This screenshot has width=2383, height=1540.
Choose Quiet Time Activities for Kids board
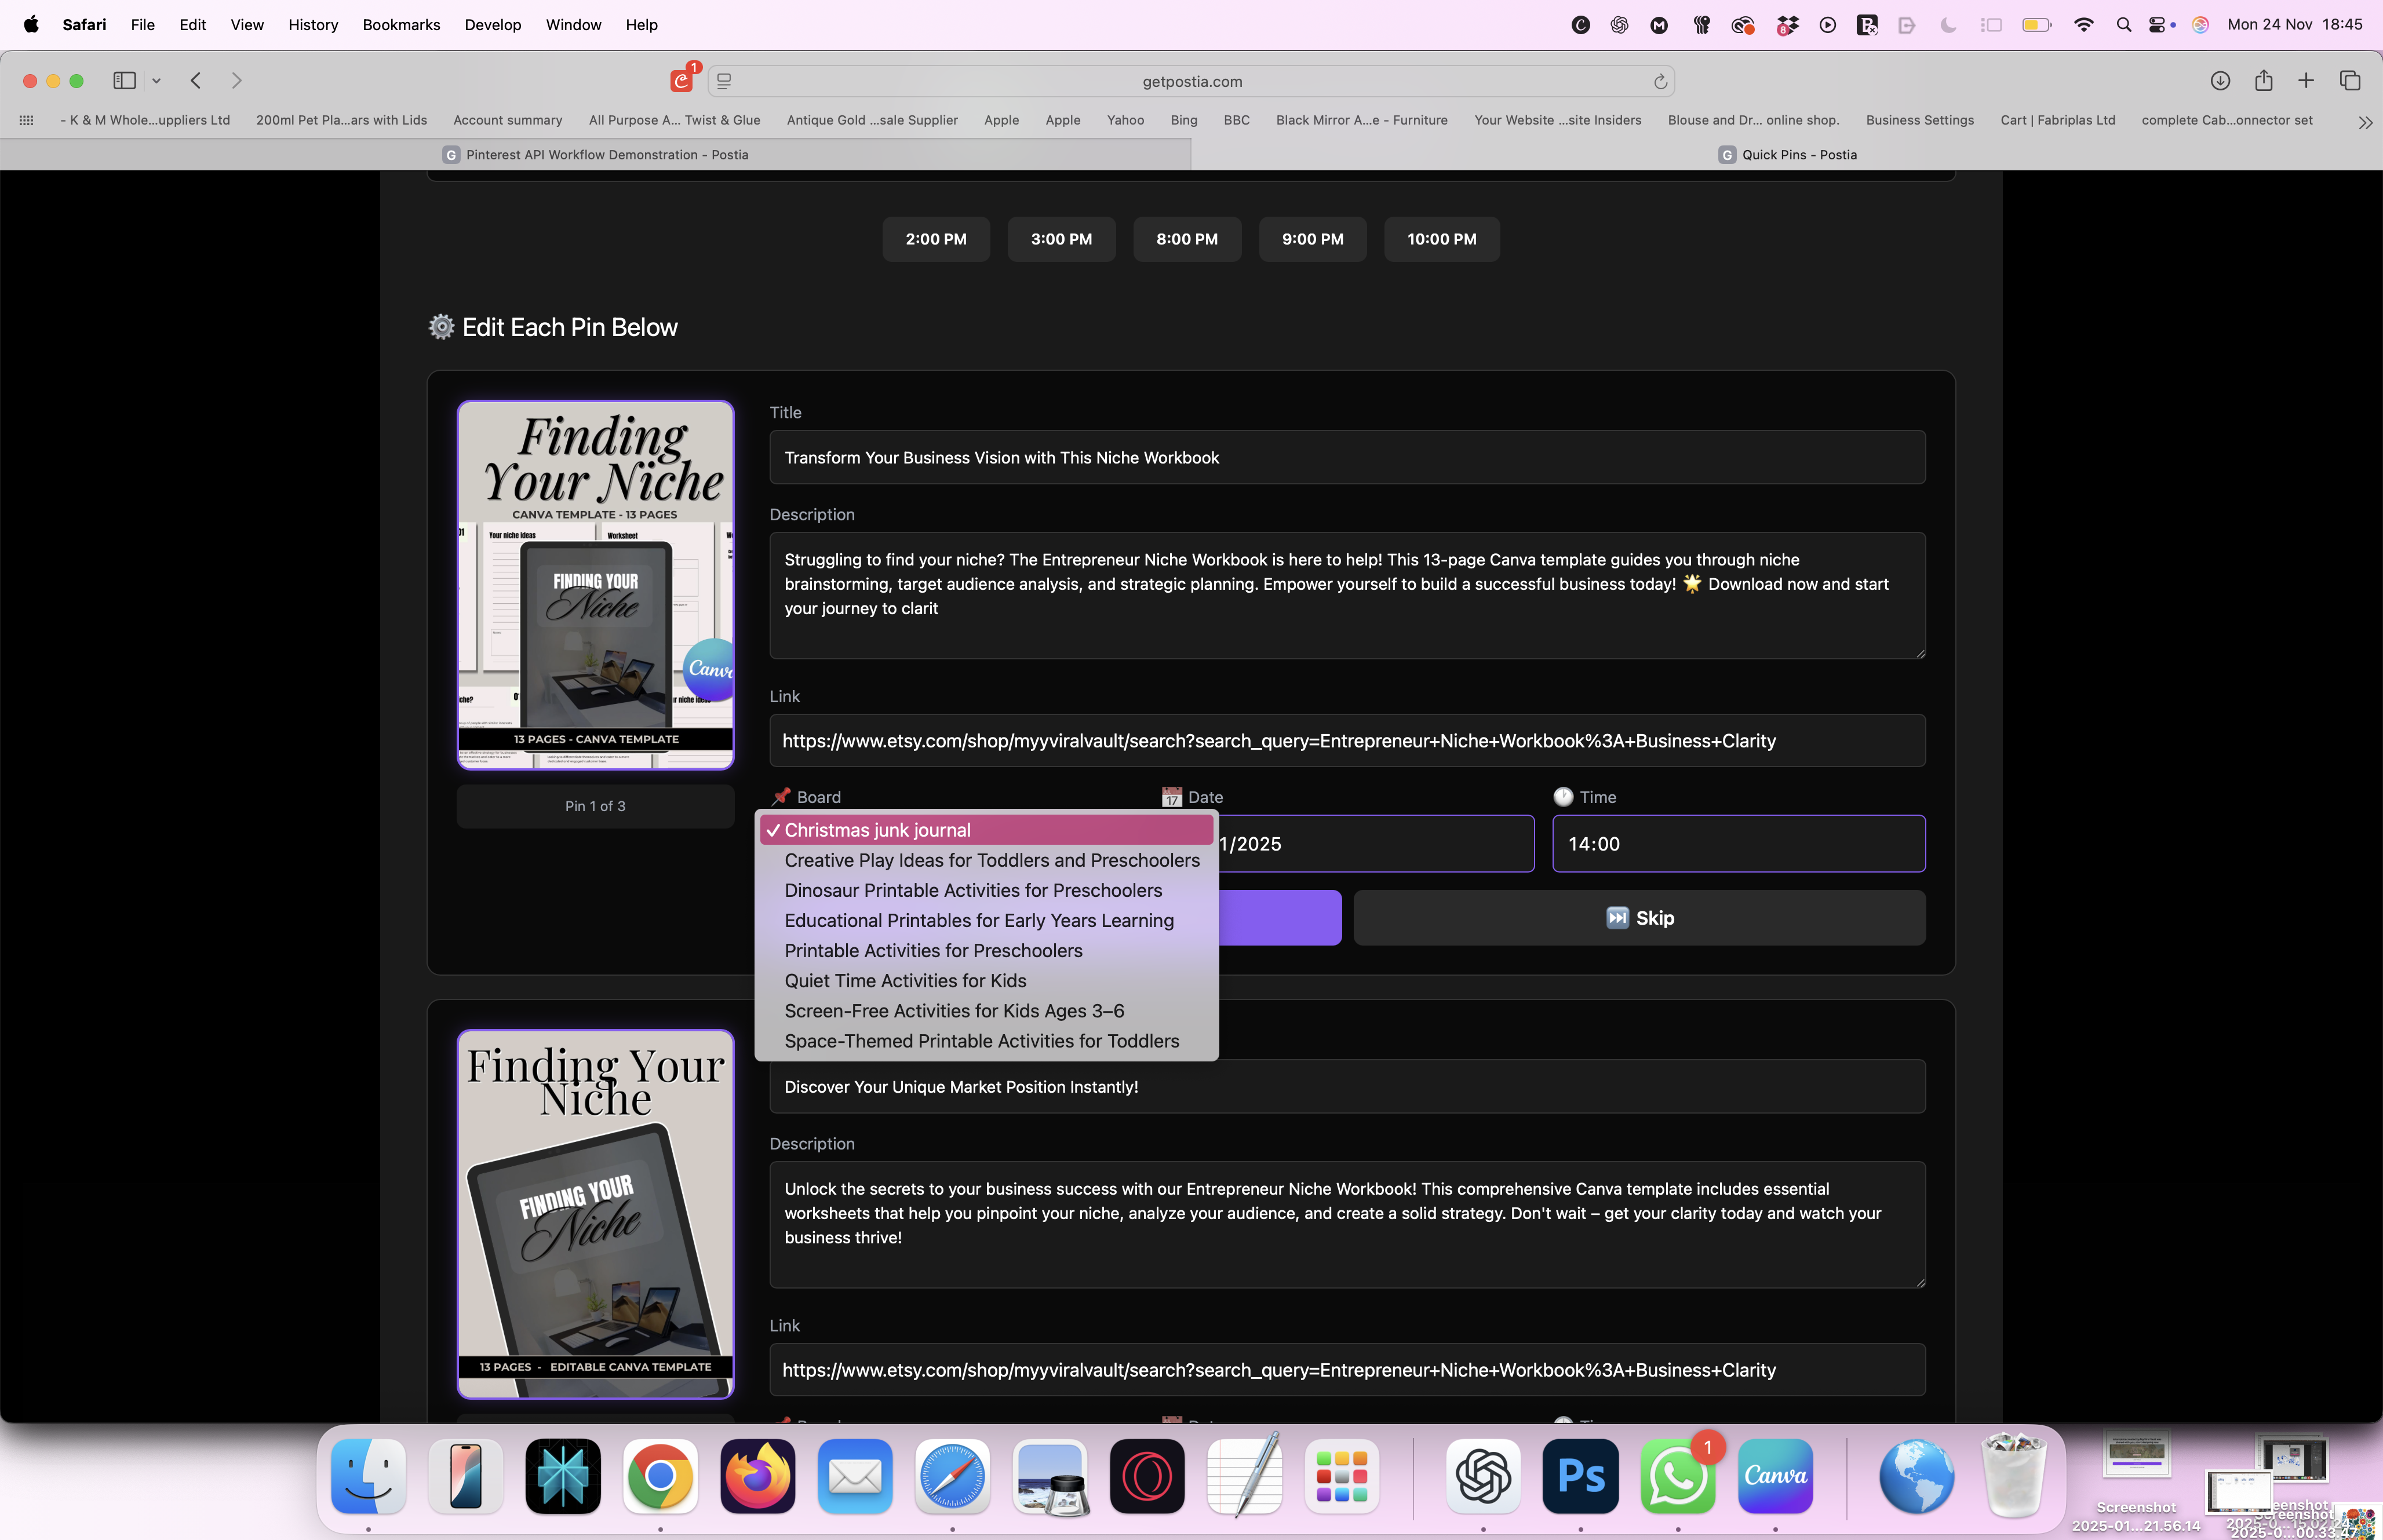[x=905, y=981]
